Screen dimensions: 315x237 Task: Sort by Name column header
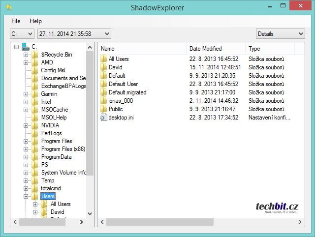coord(142,49)
